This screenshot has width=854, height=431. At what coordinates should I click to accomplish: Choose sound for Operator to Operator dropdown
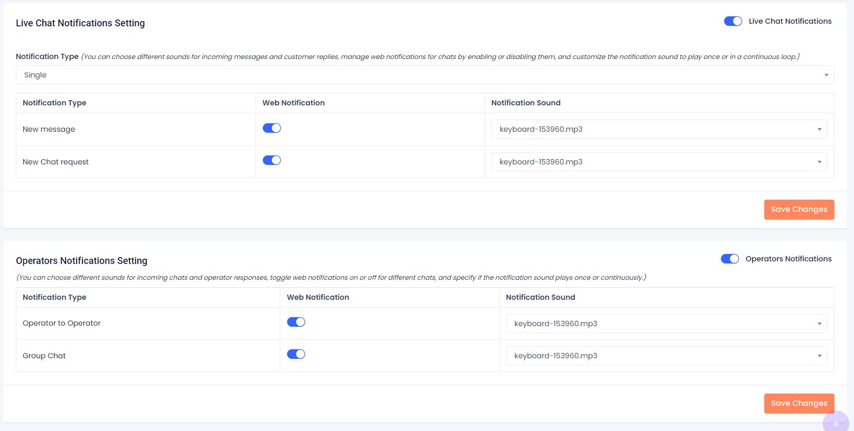click(666, 324)
